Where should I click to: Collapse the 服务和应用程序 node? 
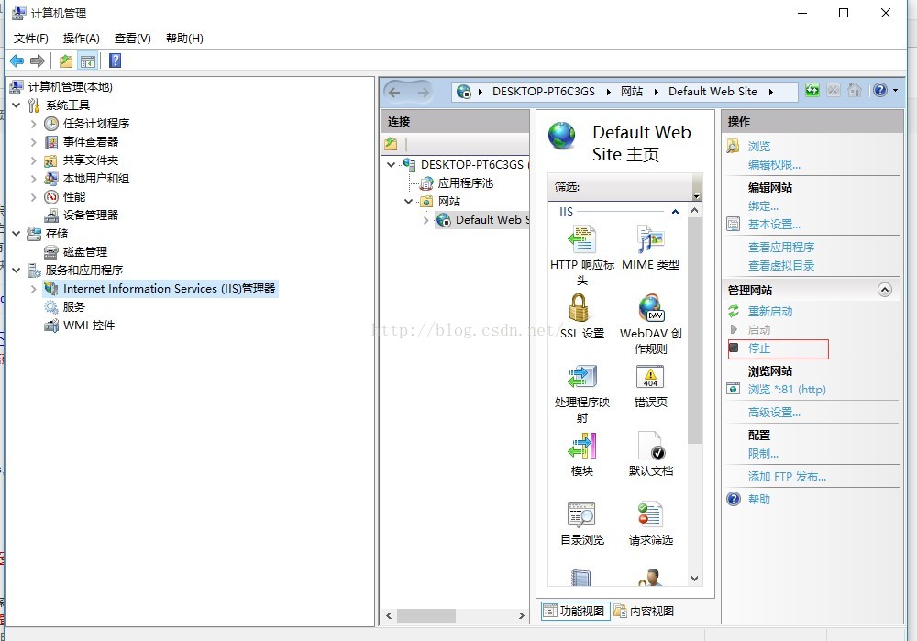coord(17,271)
